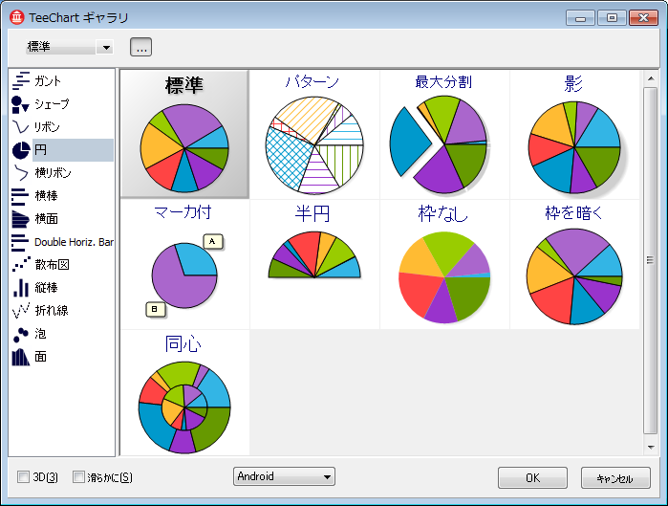Pick the 枠なし borderless pie thumbnail

coord(444,264)
